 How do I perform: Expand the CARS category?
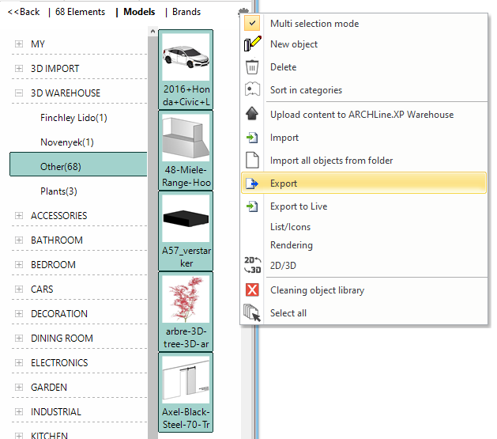point(19,290)
